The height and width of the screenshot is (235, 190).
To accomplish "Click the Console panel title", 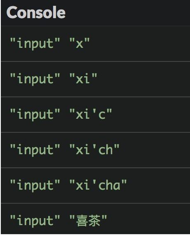I will [x=36, y=12].
